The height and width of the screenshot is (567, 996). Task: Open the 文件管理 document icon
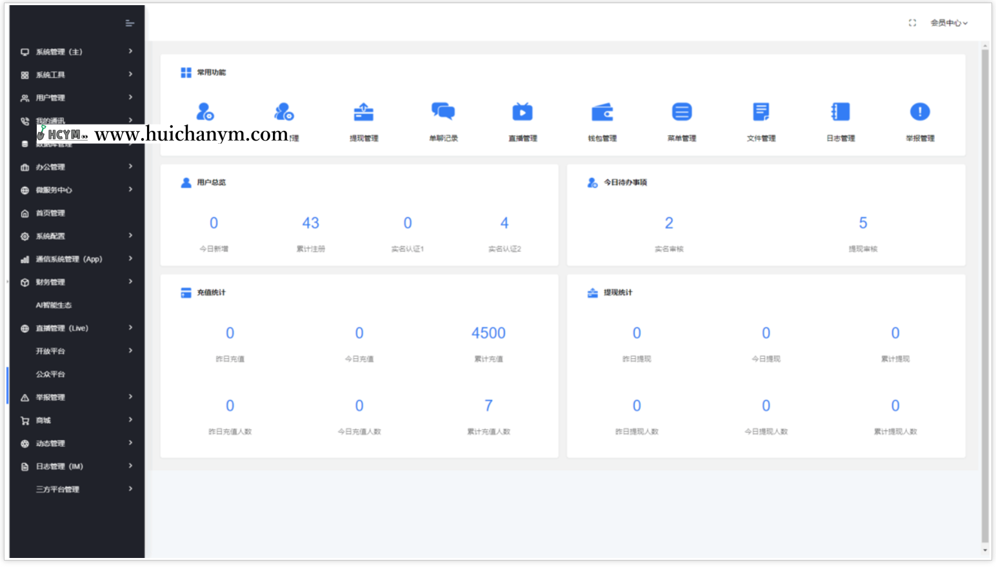click(761, 112)
